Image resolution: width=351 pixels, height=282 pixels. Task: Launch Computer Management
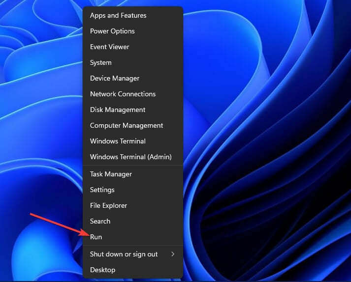(x=127, y=125)
